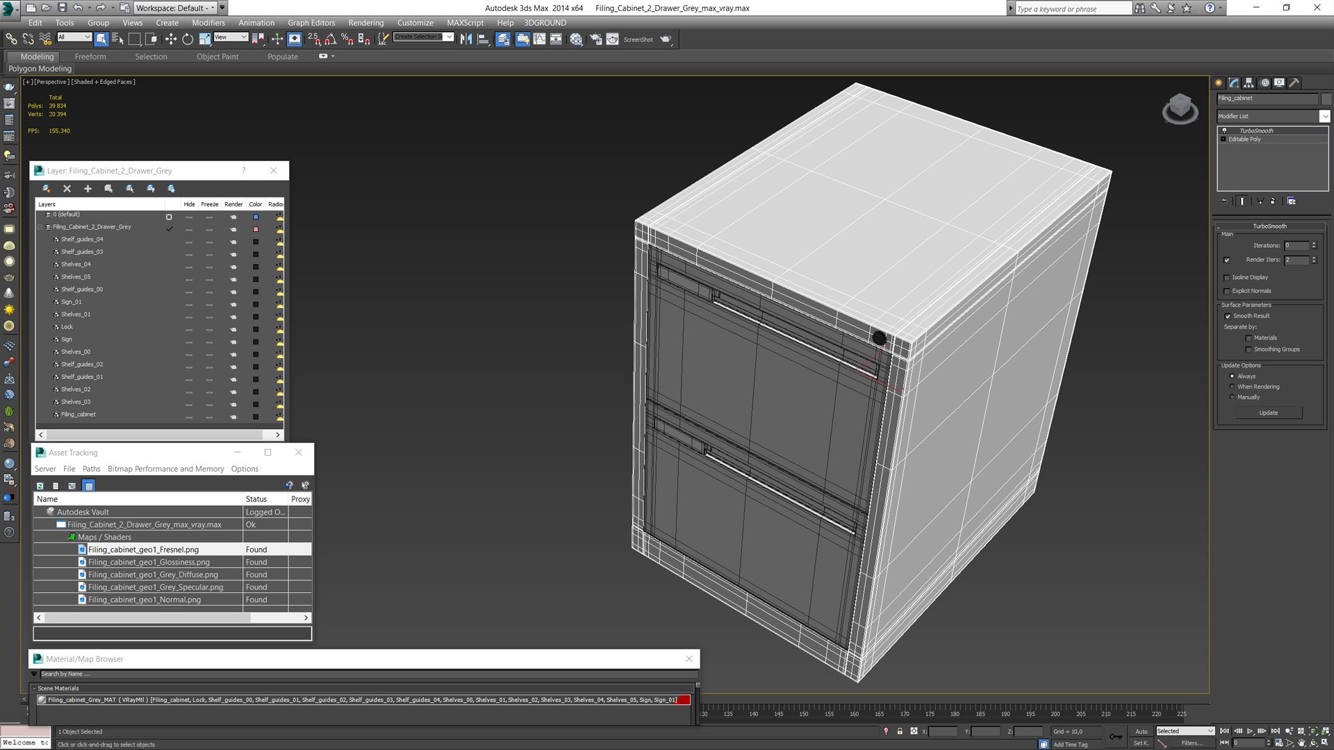Screen dimensions: 1334x750
Task: Open the Utilities hammer tab
Action: 1294,83
